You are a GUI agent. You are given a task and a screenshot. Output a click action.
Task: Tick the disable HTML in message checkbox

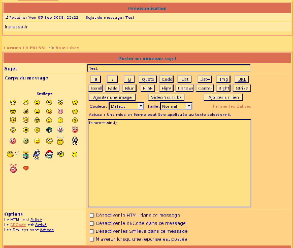(x=92, y=215)
